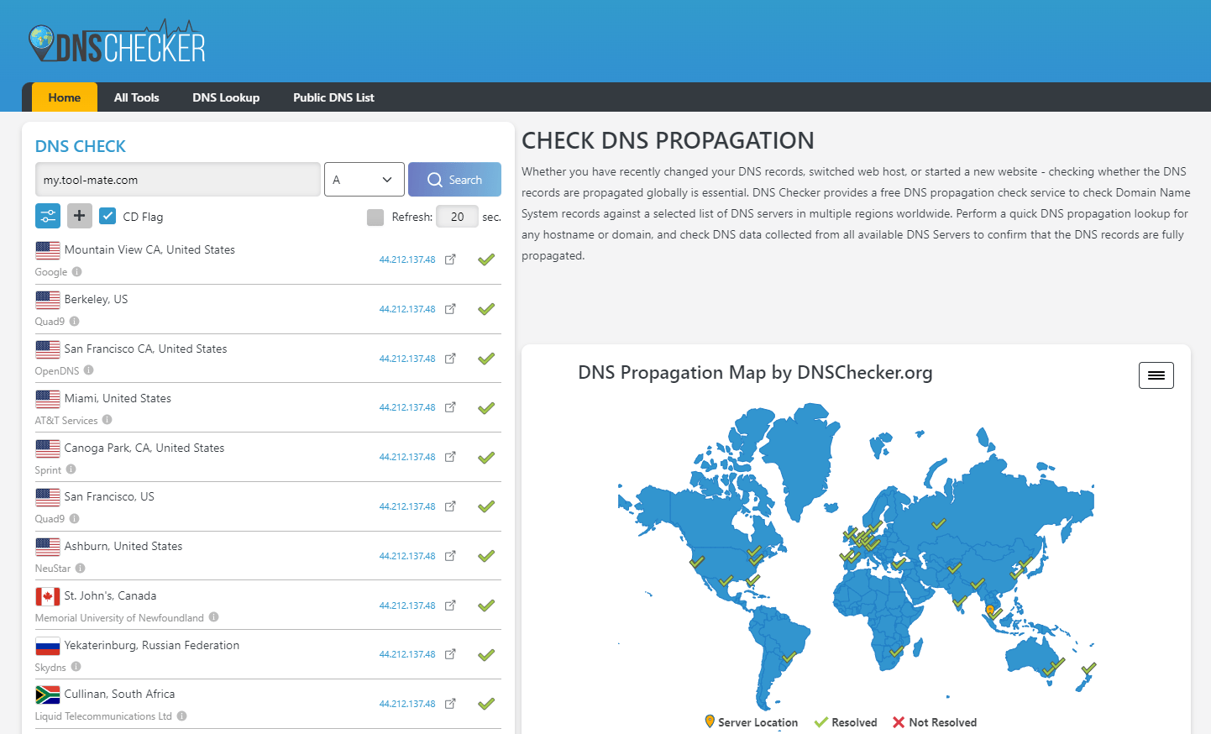Screen dimensions: 1211x734
Task: Click the DNS Checker logo
Action: (x=118, y=39)
